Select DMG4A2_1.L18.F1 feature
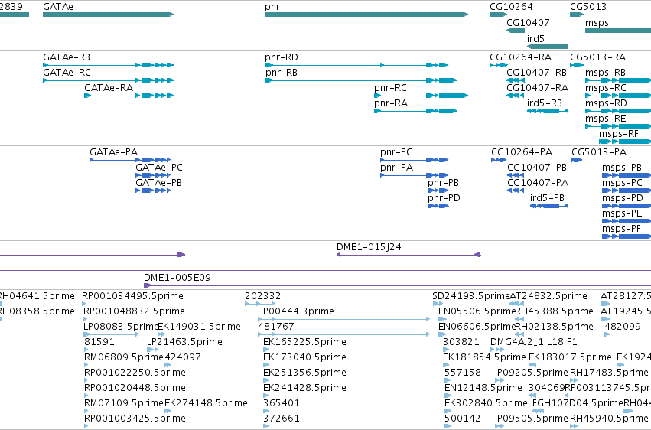Viewport: 651px width, 430px height. (x=533, y=343)
